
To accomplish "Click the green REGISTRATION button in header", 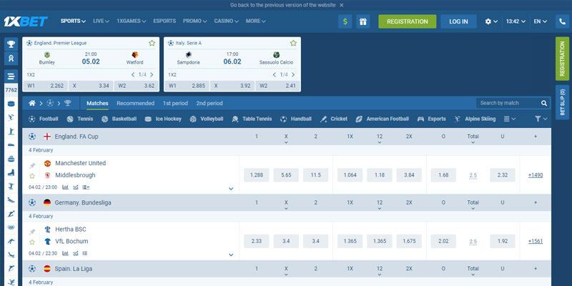I will [x=407, y=21].
